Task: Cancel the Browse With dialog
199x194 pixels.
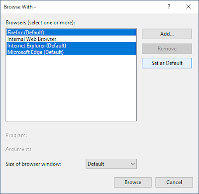Action: pos(174,182)
